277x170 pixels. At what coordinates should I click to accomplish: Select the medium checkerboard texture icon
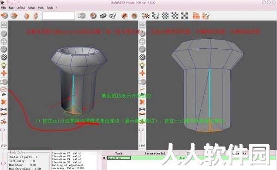coord(175,16)
